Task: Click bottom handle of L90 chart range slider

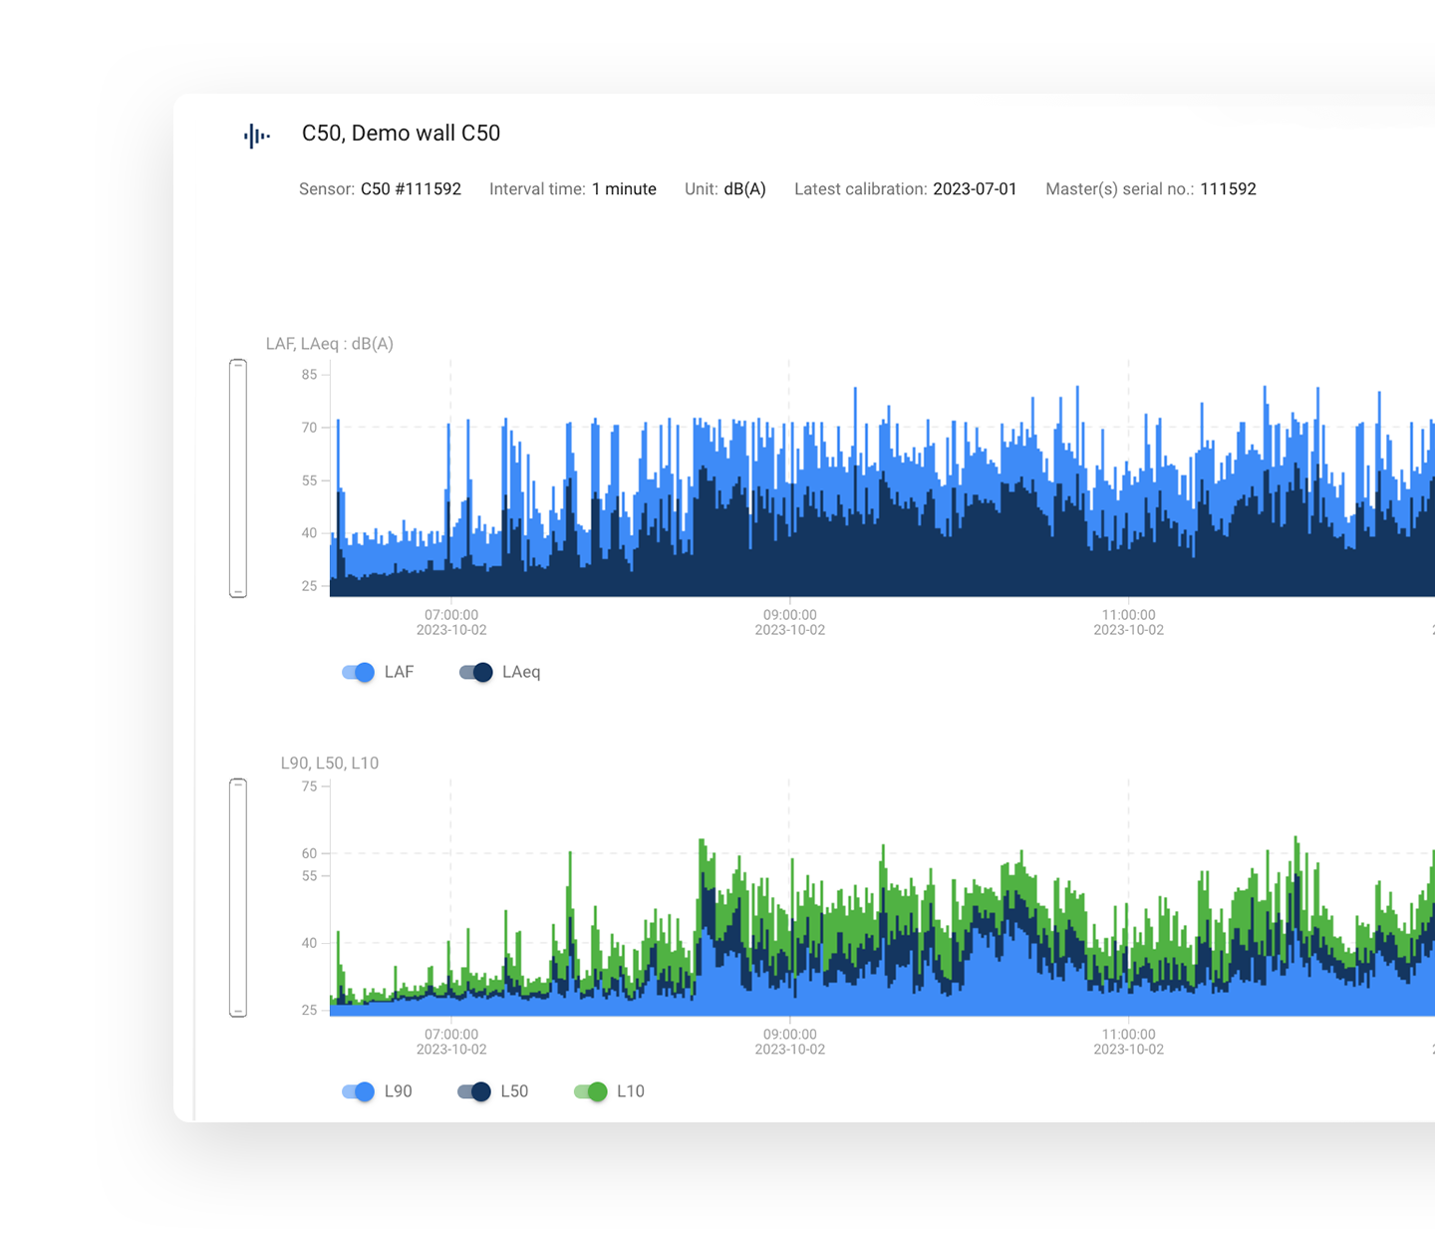Action: click(238, 1012)
